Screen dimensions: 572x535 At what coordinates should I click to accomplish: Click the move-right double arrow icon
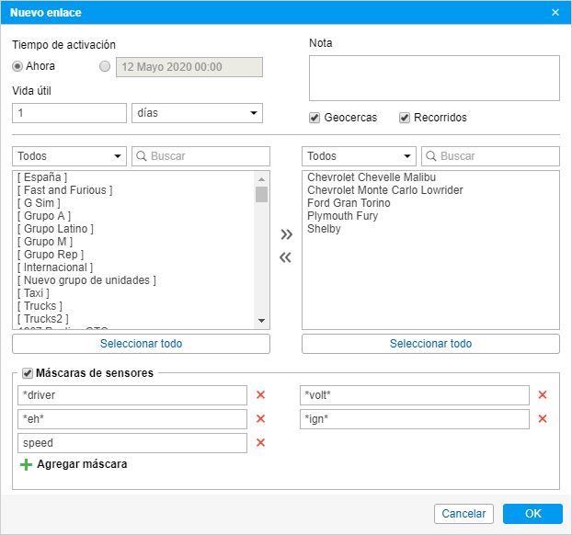click(286, 234)
